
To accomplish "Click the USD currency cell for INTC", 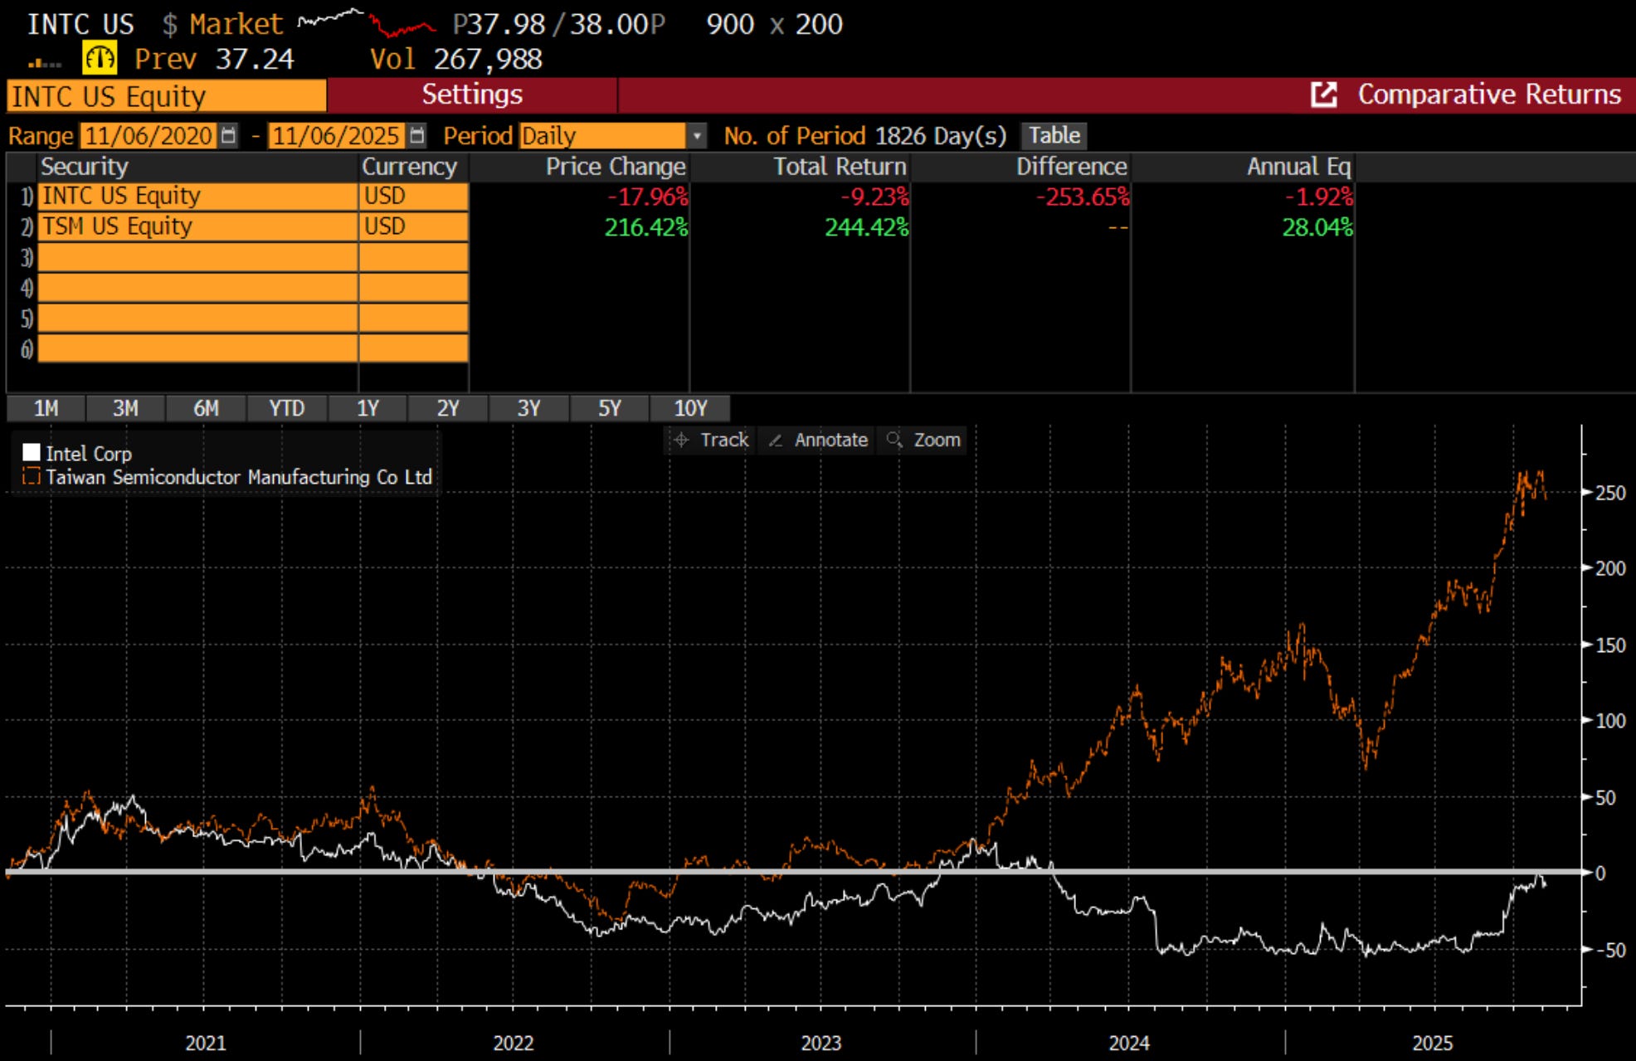I will click(x=413, y=196).
